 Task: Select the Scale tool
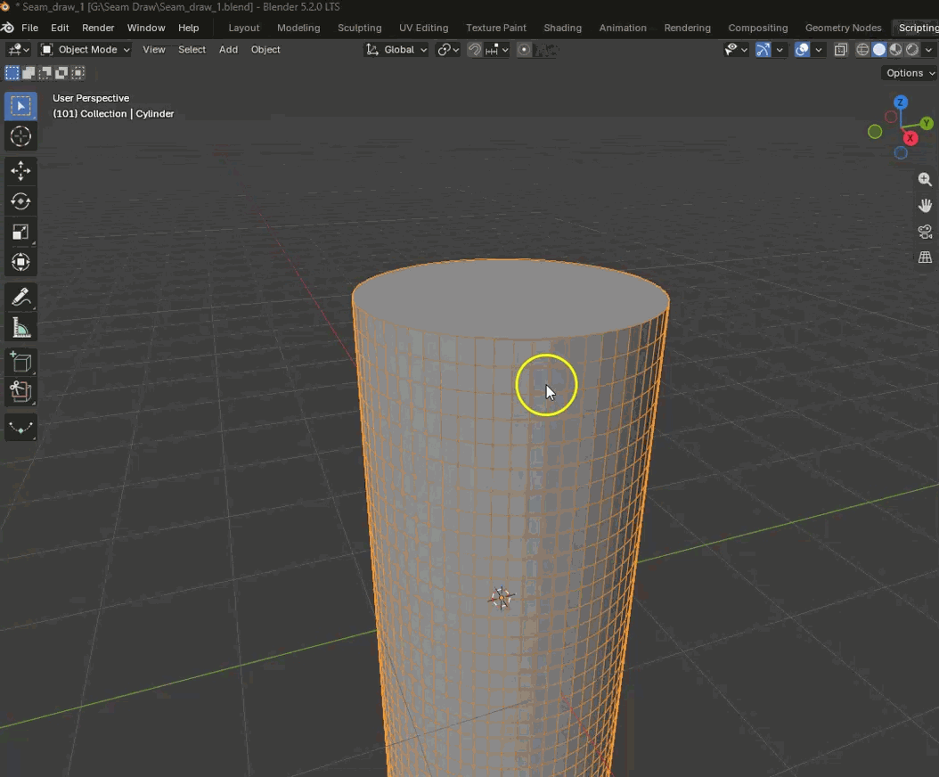20,232
